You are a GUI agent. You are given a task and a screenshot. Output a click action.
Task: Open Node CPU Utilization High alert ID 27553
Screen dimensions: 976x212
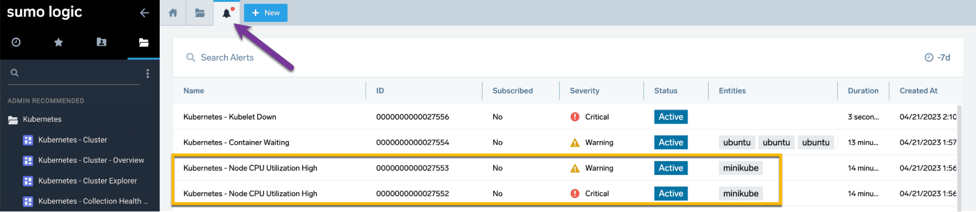(250, 168)
